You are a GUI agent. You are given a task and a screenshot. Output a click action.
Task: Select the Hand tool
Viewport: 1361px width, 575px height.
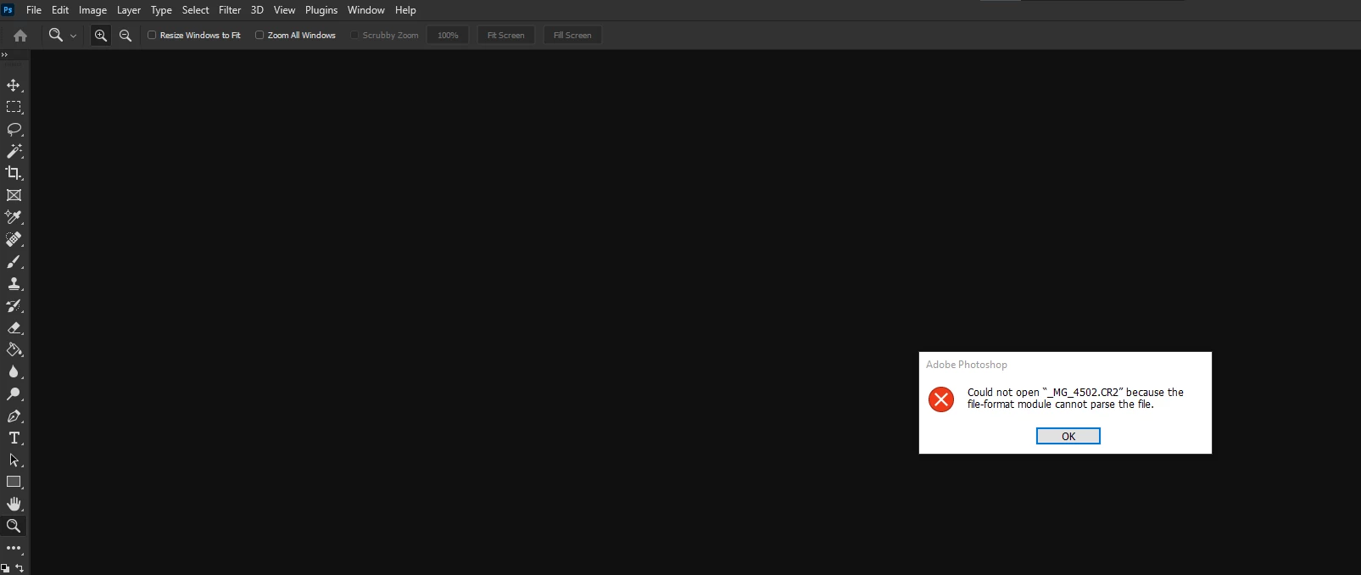click(x=14, y=504)
